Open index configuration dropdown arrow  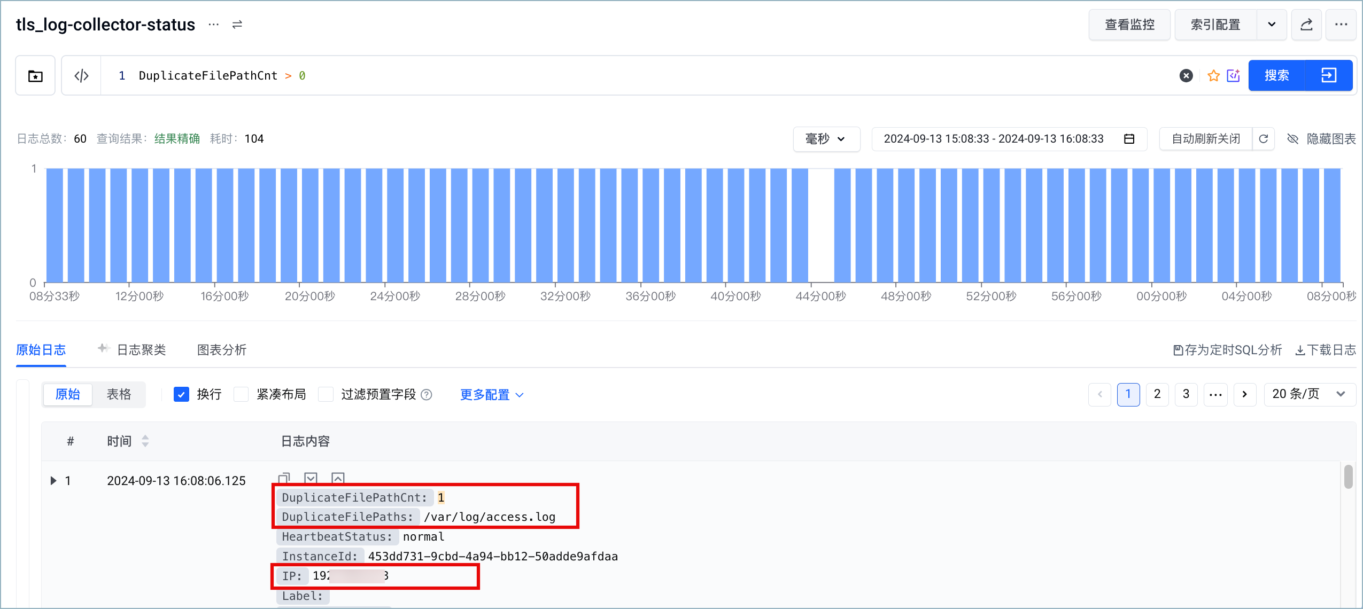(1272, 25)
